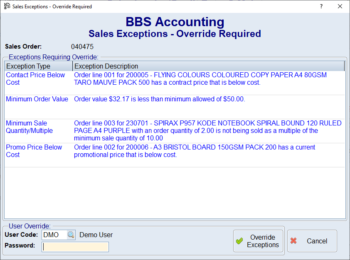The image size is (350, 260).
Task: Click the order value $32.17 description text
Action: coord(159,99)
